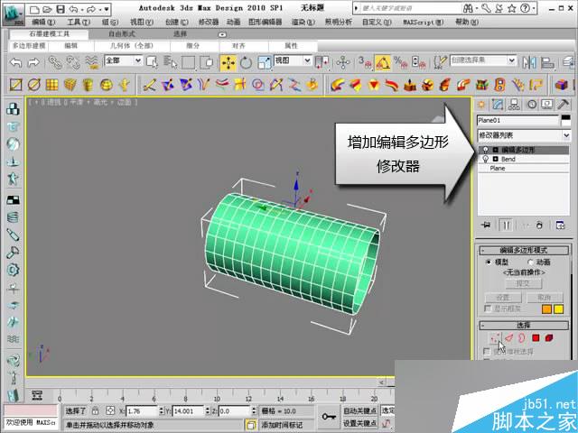Screen dimensions: 578x433
Task: Click the 提交 button
Action: point(523,283)
